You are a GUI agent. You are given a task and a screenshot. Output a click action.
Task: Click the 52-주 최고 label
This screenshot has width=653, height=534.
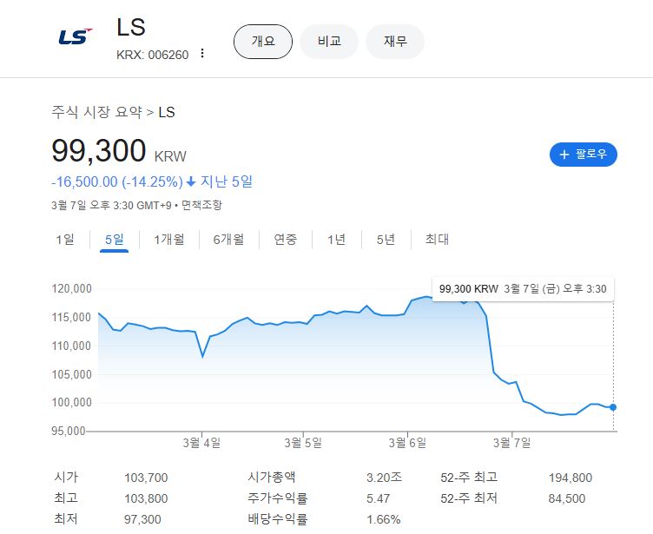469,478
